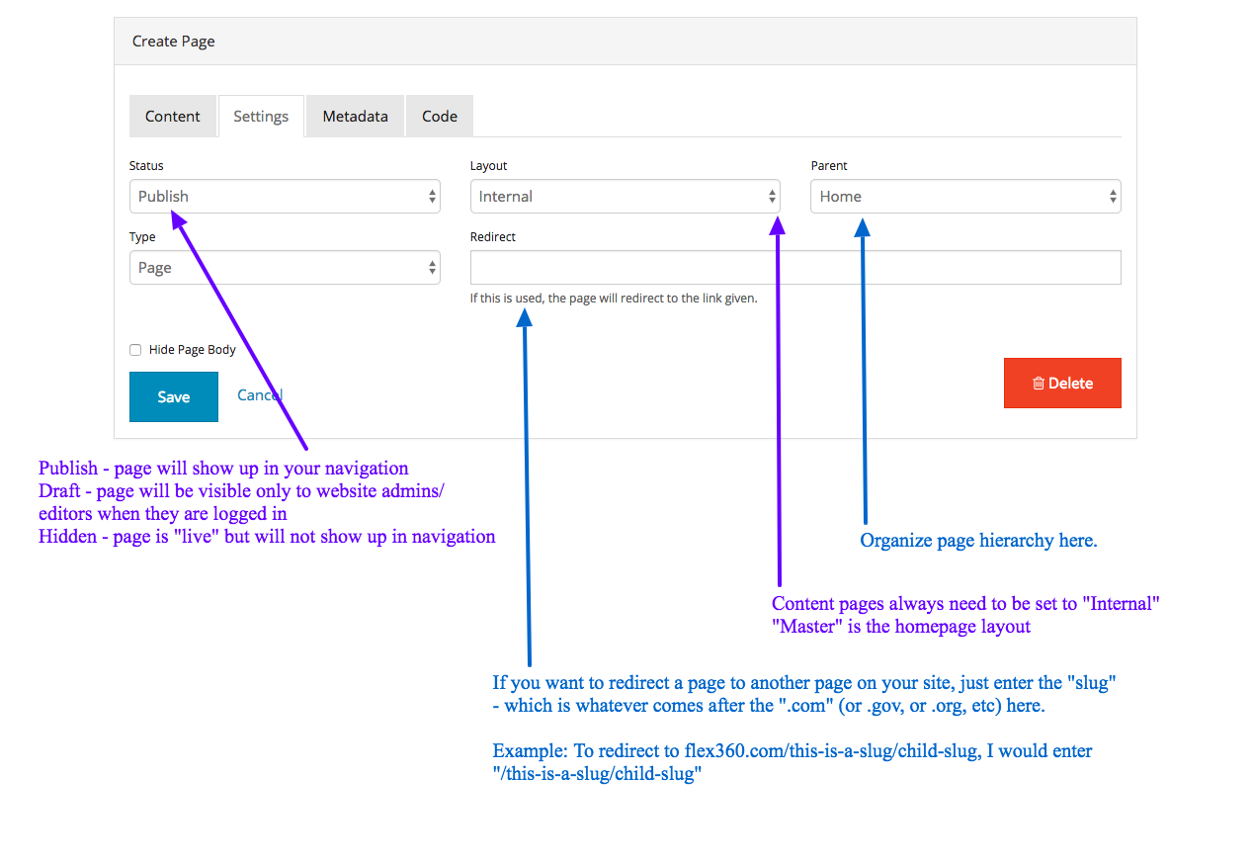Focus the Redirect text input field
Viewport: 1252px width, 861px height.
tap(795, 268)
